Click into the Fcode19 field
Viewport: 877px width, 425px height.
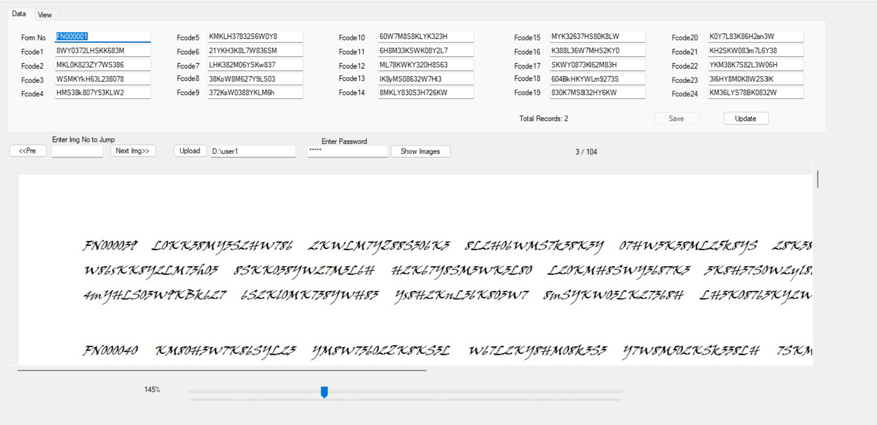tap(597, 93)
